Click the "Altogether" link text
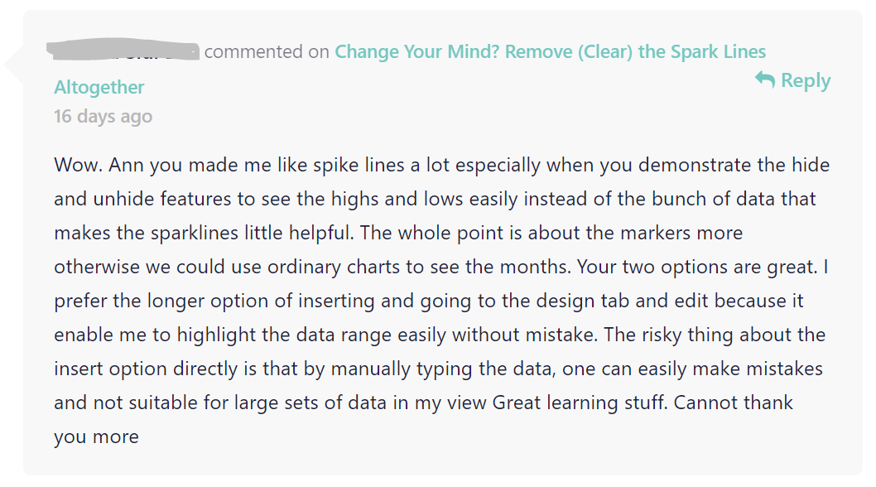The width and height of the screenshot is (876, 487). 99,87
